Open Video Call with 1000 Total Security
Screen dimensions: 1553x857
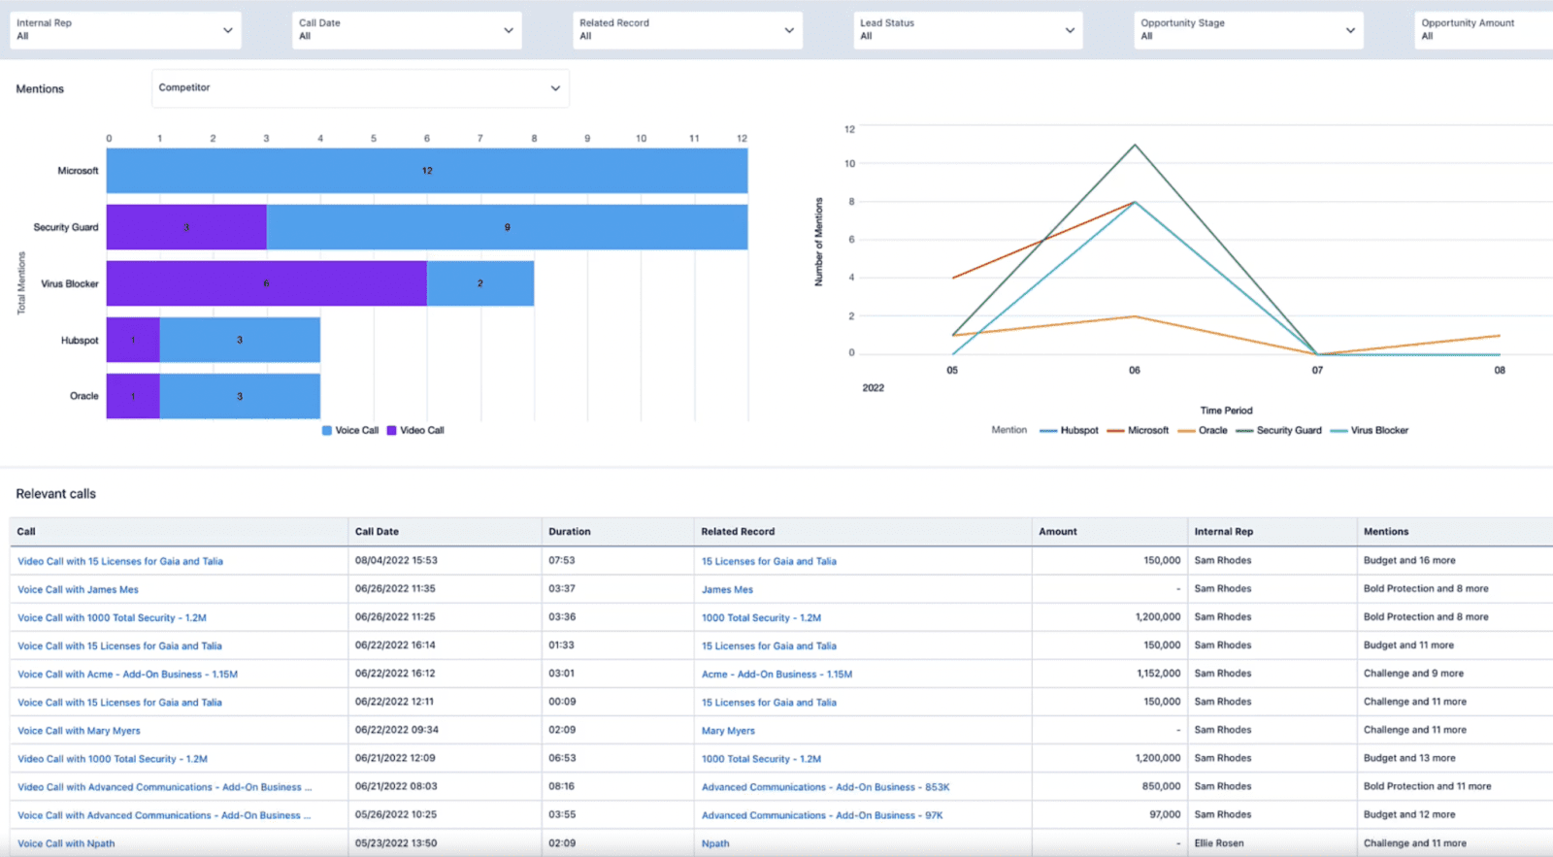pyautogui.click(x=113, y=759)
